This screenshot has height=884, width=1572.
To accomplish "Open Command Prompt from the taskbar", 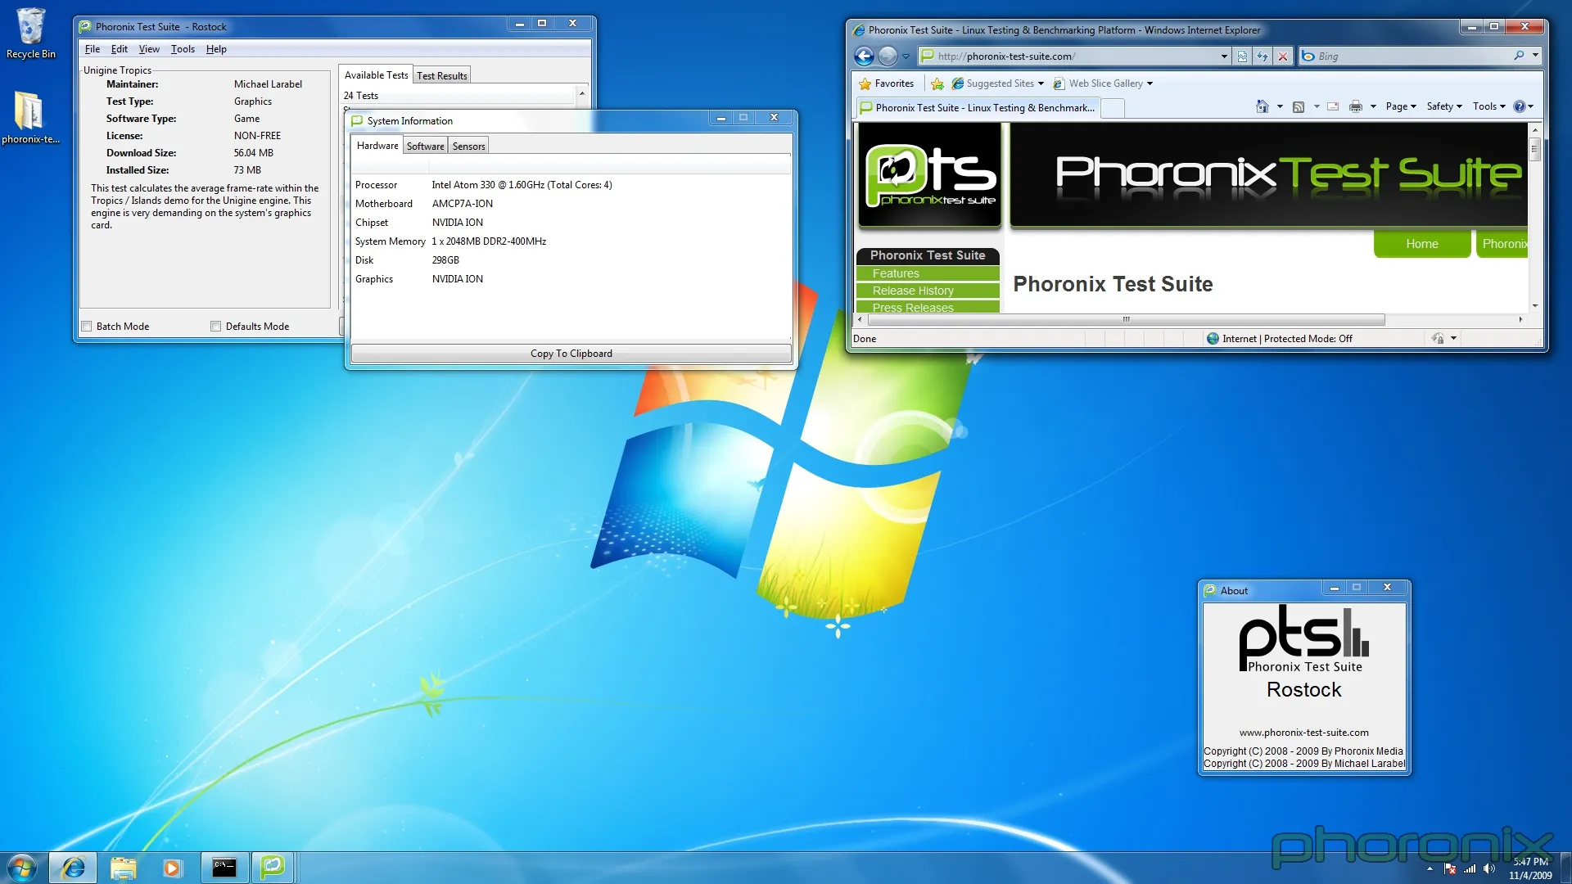I will coord(224,867).
